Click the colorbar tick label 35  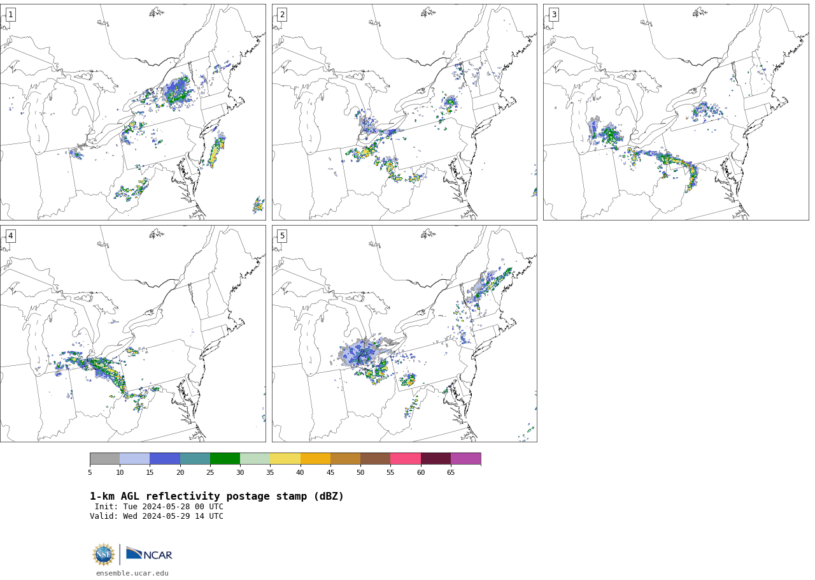[x=270, y=472]
